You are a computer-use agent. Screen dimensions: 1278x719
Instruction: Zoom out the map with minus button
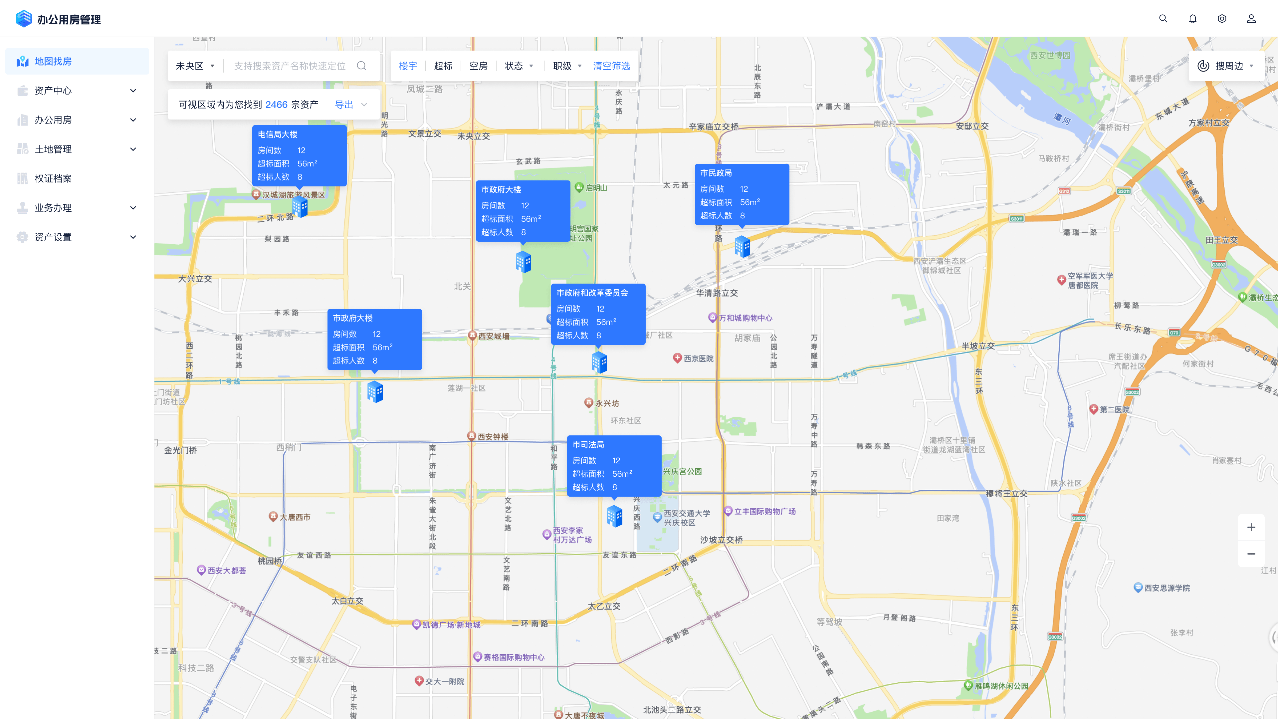[1251, 554]
